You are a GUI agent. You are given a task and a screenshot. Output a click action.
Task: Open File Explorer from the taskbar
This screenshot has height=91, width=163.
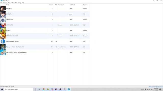click(x=48, y=89)
